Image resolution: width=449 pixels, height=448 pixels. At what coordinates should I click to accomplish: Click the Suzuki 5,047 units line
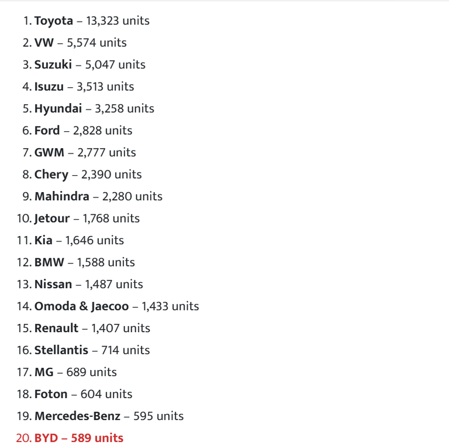click(89, 65)
